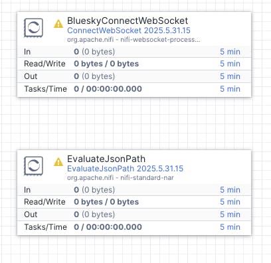
Task: Click the Out value in BlueskyConnectWebSocket
Action: [94, 76]
